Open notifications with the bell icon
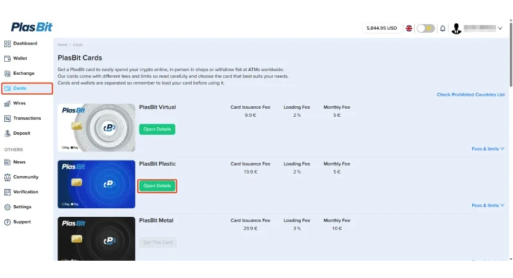This screenshot has height=278, width=513. 443,28
